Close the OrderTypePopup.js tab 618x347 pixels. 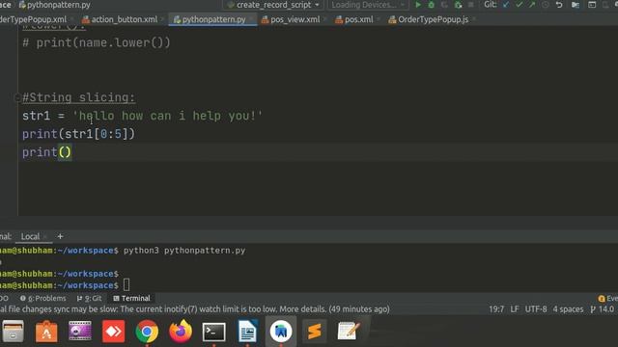click(x=474, y=19)
